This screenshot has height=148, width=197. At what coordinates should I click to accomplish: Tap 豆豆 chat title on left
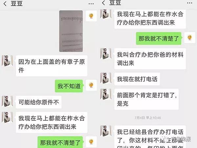tap(17, 4)
